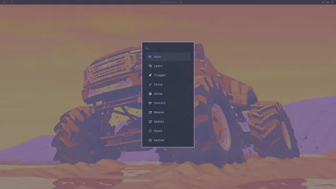Select the Update menu entry label

click(x=159, y=121)
